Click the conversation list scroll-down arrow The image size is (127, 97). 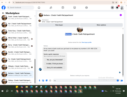tap(35, 84)
